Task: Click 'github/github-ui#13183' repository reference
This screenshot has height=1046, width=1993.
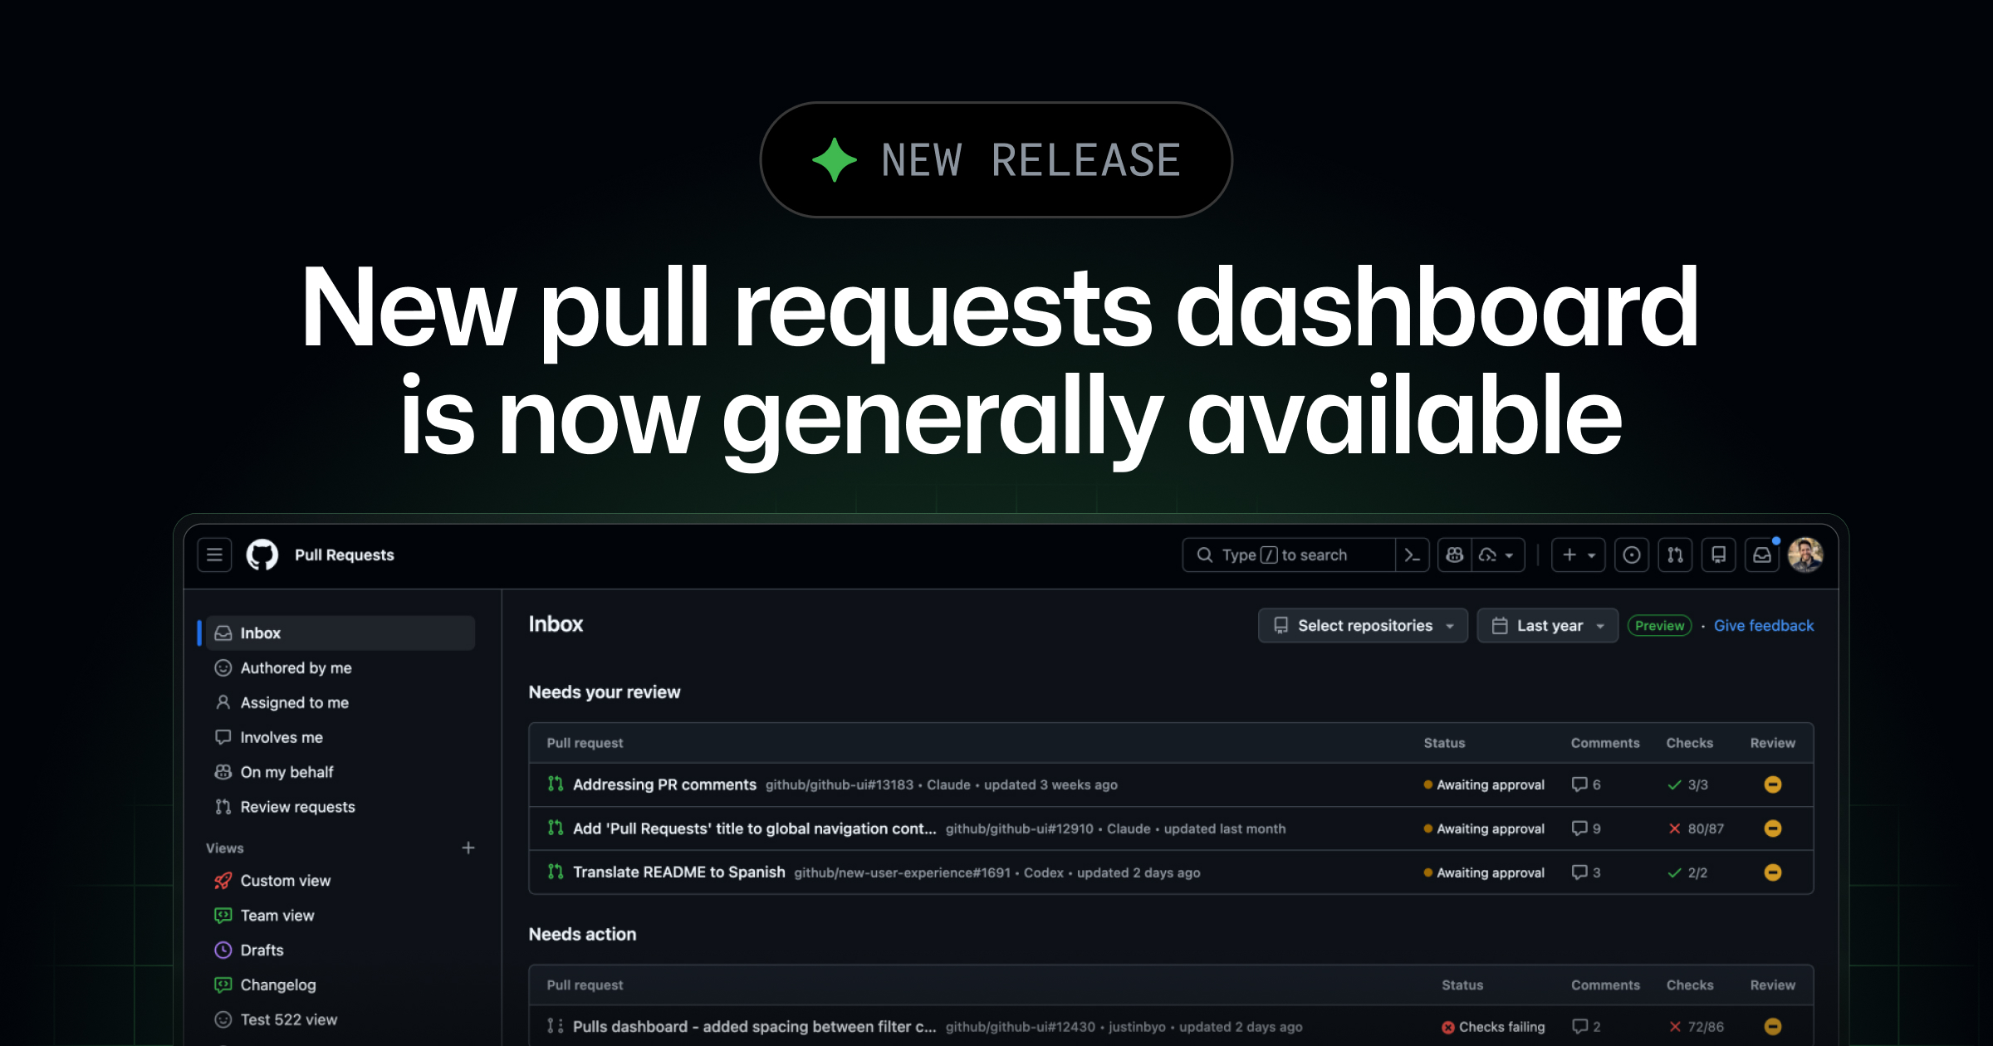Action: click(x=839, y=784)
